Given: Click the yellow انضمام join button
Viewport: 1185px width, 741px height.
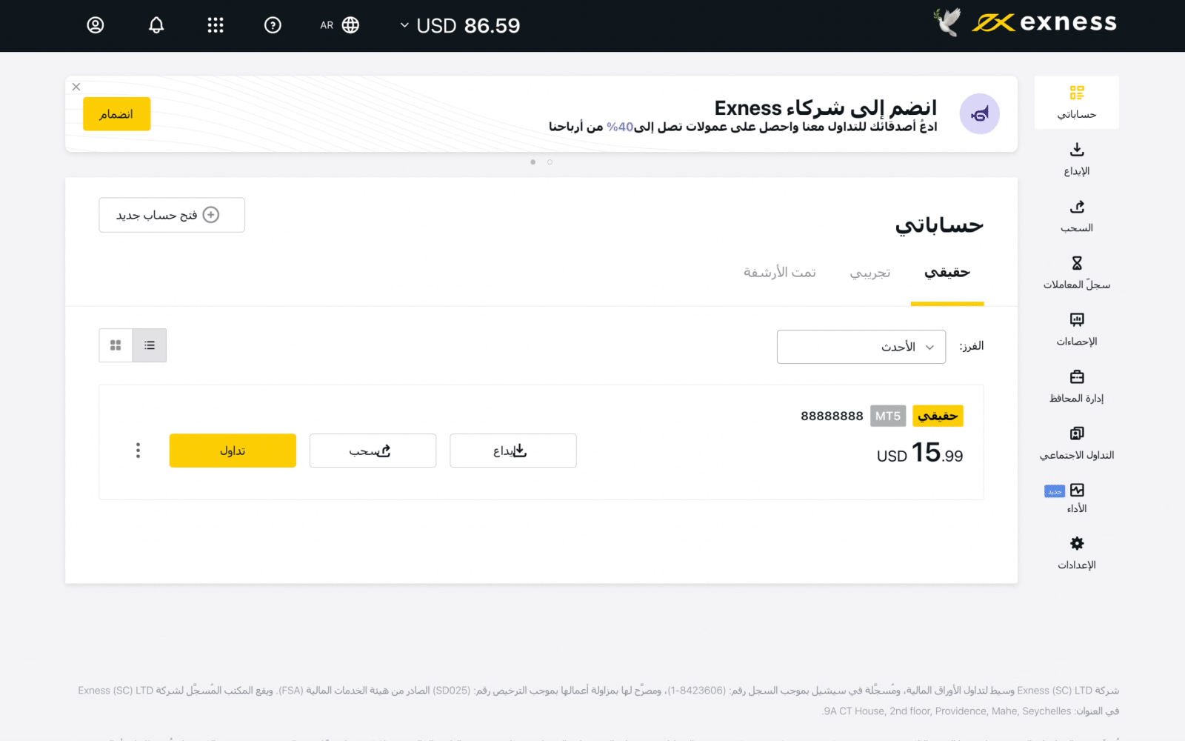Looking at the screenshot, I should pyautogui.click(x=116, y=114).
